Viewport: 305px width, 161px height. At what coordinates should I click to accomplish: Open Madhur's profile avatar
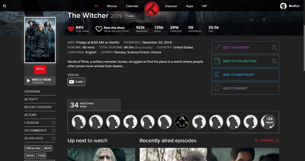pyautogui.click(x=283, y=6)
